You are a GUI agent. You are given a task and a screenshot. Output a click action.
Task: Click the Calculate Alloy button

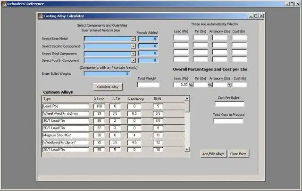tap(108, 87)
